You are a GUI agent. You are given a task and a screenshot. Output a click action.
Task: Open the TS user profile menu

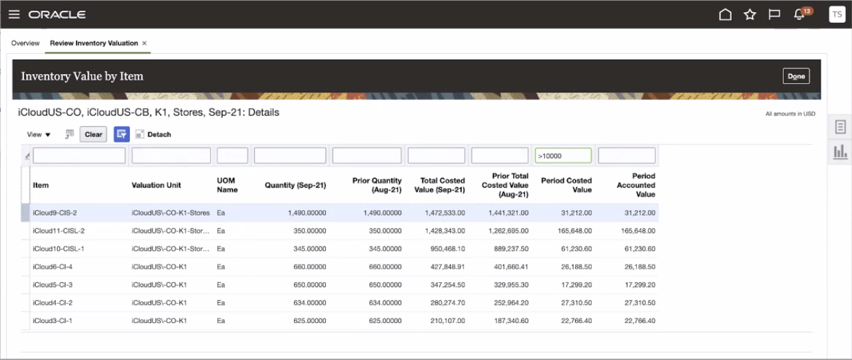[837, 14]
